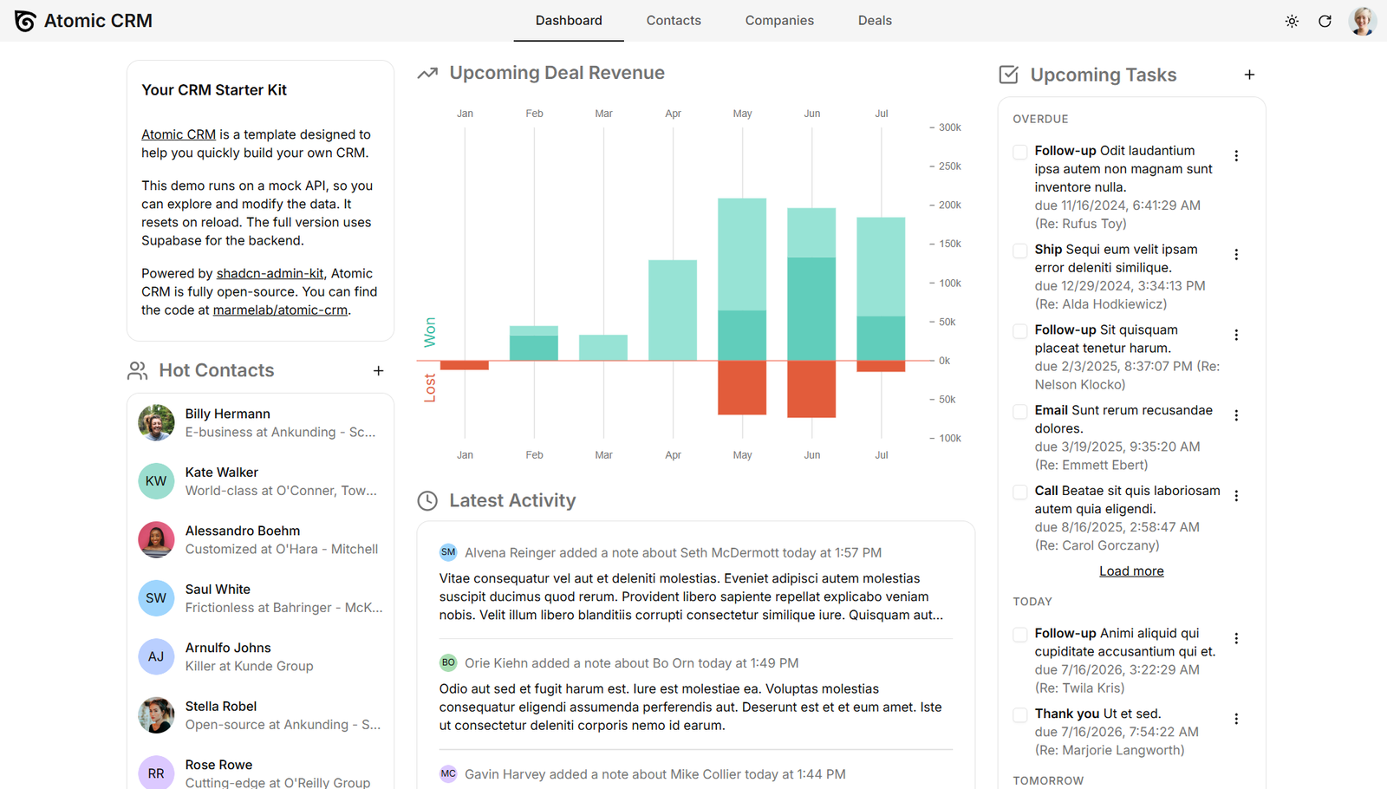Click Rose Rowe's RR avatar
Image resolution: width=1387 pixels, height=789 pixels.
point(156,773)
